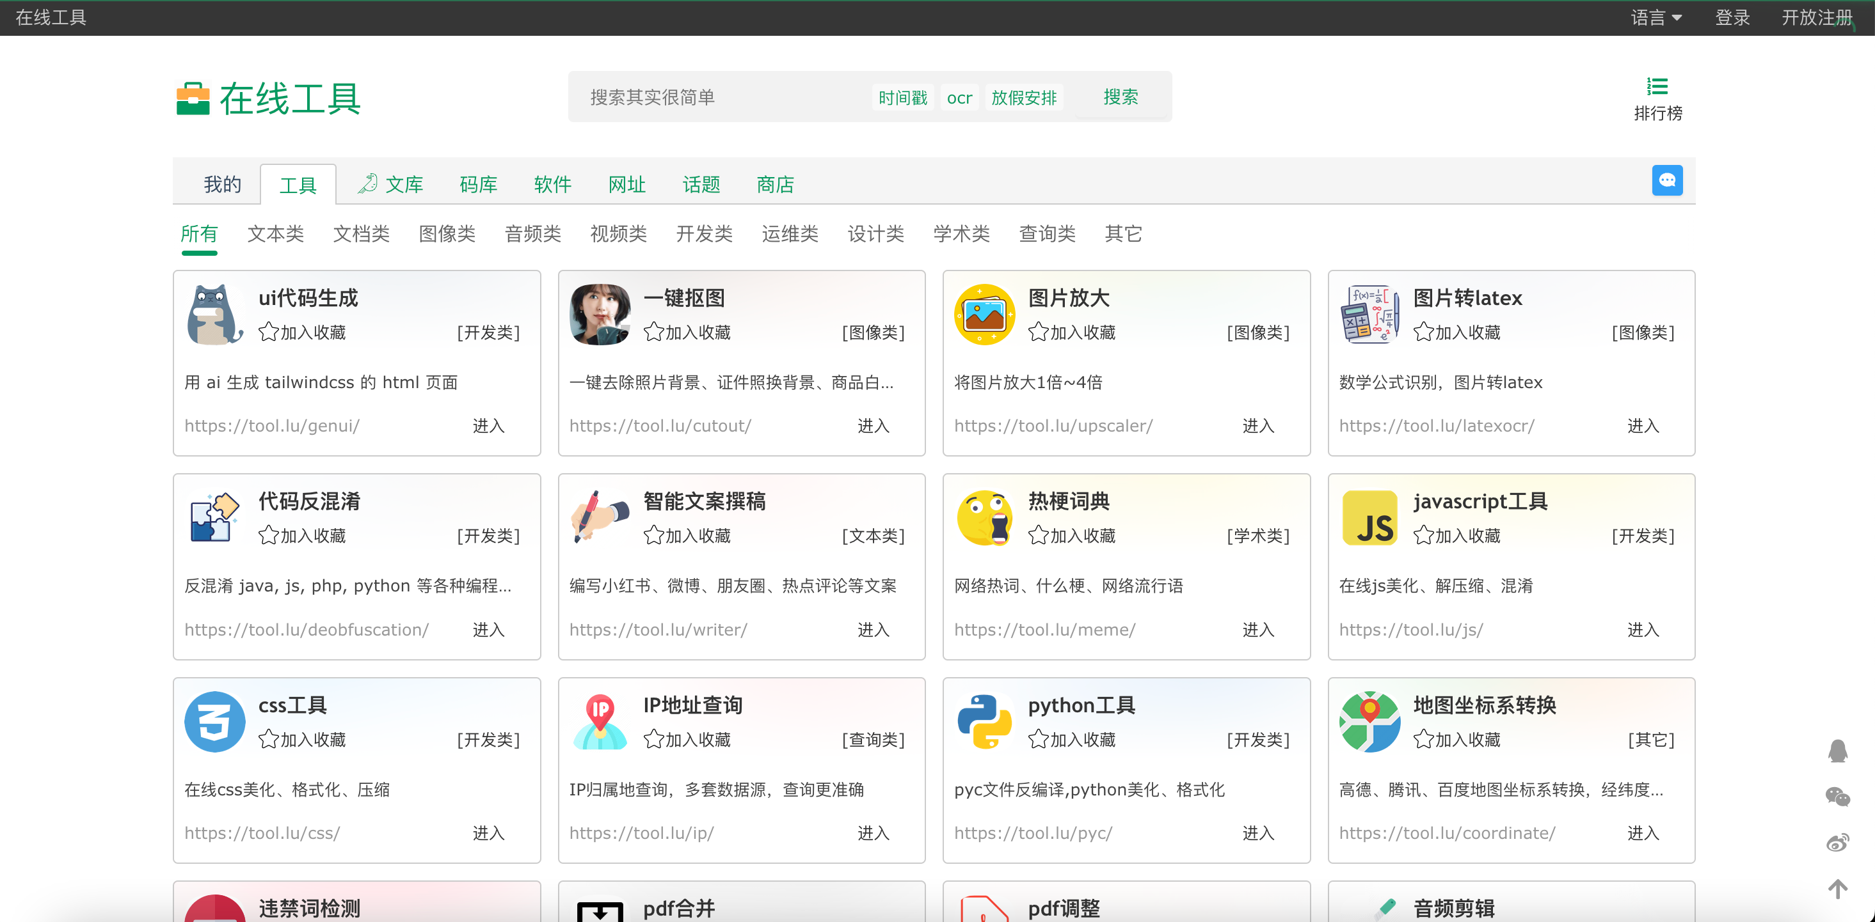Star 热梗词典 with 加入收藏
1875x922 pixels.
pos(1072,536)
